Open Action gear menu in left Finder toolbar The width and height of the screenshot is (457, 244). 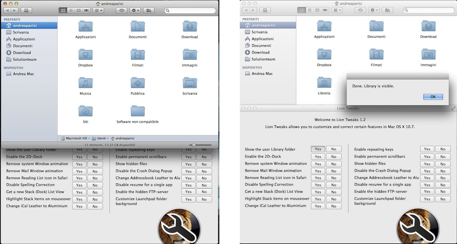[x=135, y=10]
